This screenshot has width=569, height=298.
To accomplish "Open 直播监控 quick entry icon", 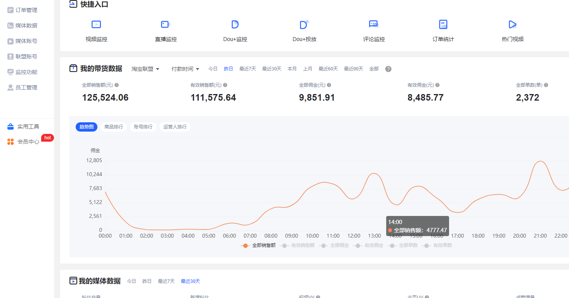I will 166,25.
